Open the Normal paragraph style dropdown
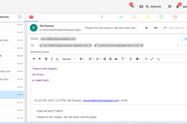Screen dimensions: 187x124 [69, 59]
